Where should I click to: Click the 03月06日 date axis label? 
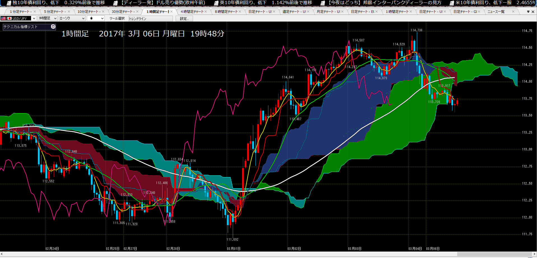[x=433, y=249]
